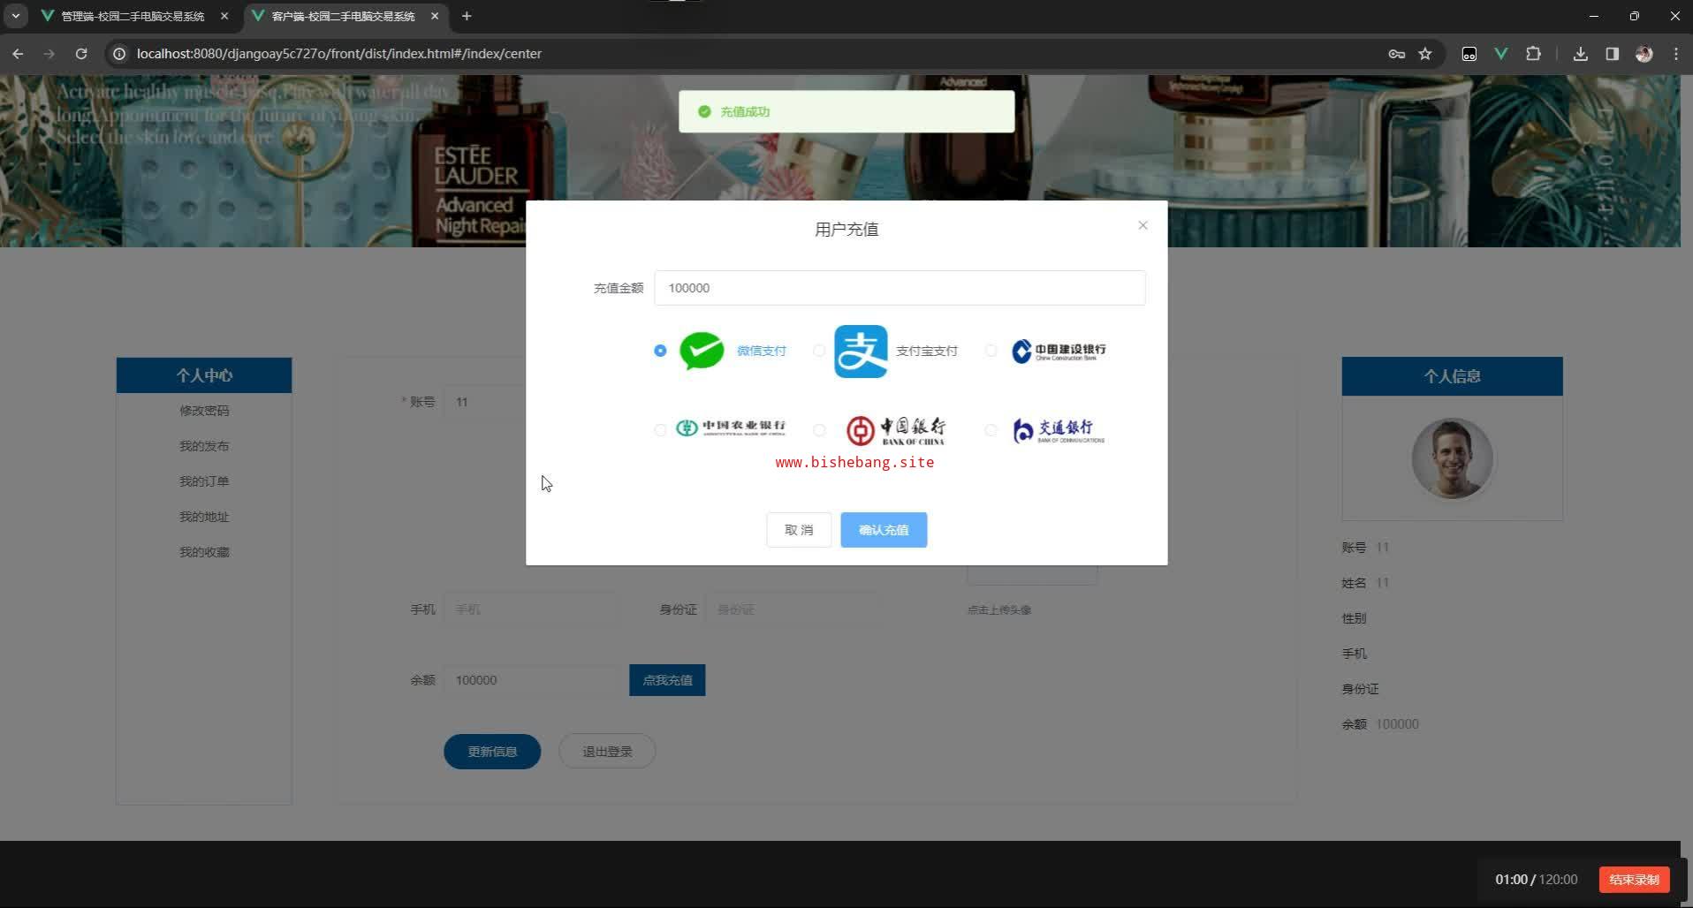Select the Bank of China radio button
Image resolution: width=1693 pixels, height=908 pixels.
819,430
